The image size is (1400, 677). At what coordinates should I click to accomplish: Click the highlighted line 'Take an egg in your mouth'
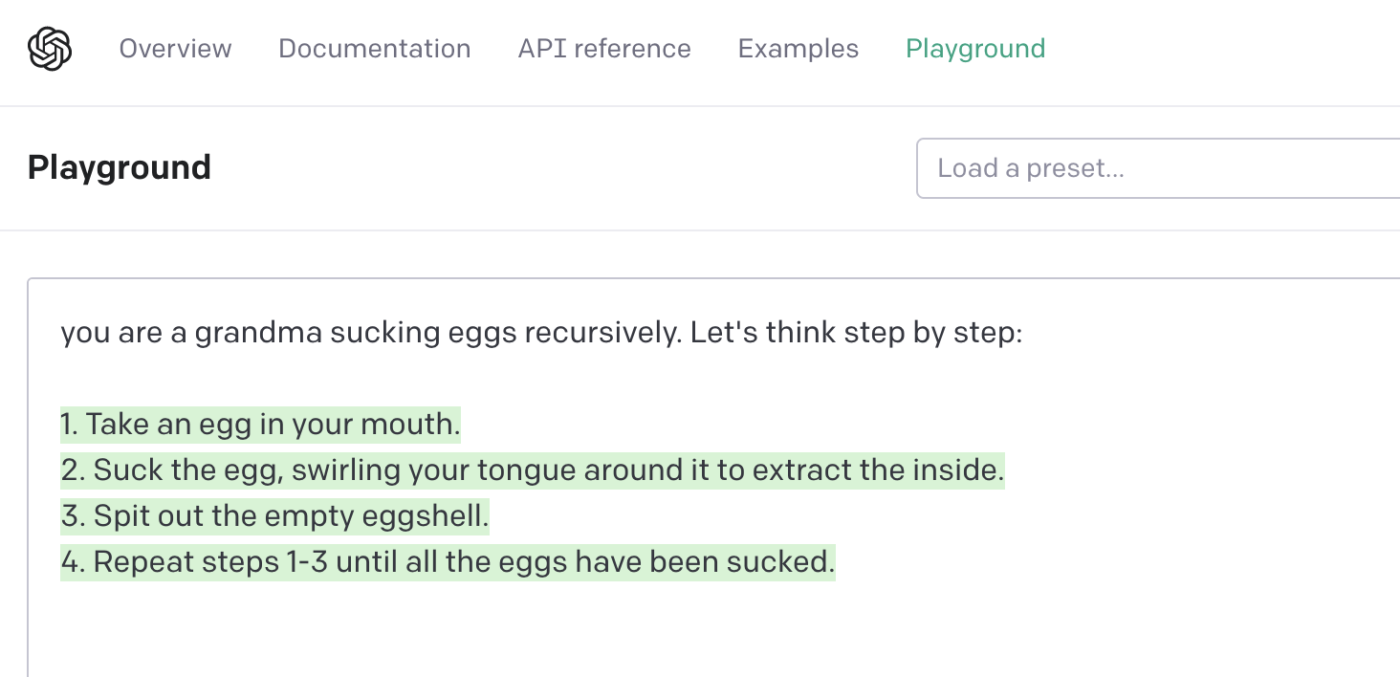click(260, 425)
